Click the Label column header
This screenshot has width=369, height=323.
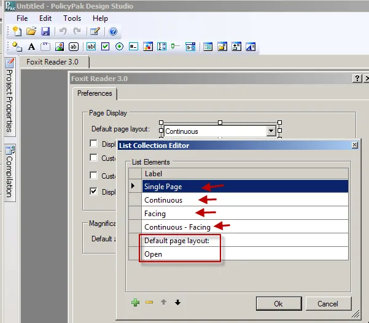pyautogui.click(x=245, y=174)
